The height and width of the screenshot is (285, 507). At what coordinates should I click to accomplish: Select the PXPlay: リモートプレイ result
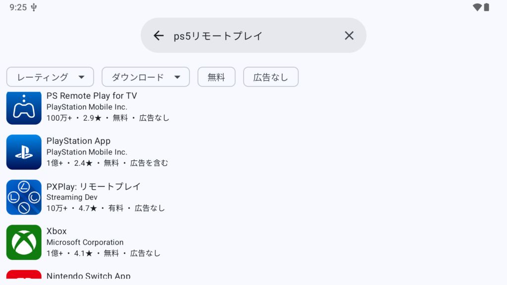94,187
